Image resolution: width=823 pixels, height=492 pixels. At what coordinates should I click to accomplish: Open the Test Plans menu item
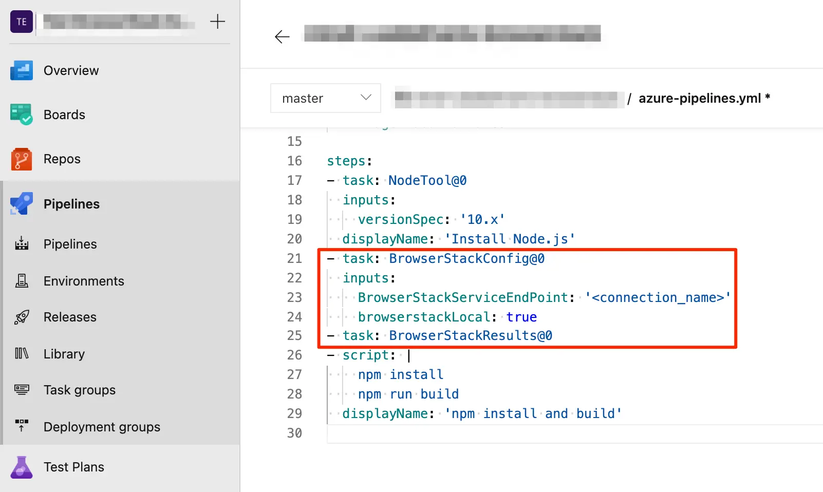(74, 467)
